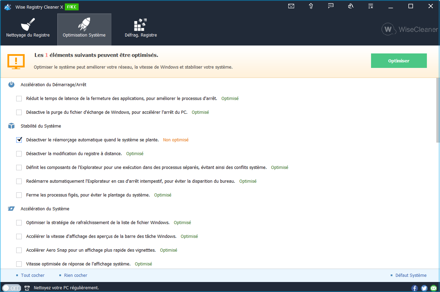
Task: Check 'Vitesse optimisée de réponse' option
Action: [x=19, y=264]
